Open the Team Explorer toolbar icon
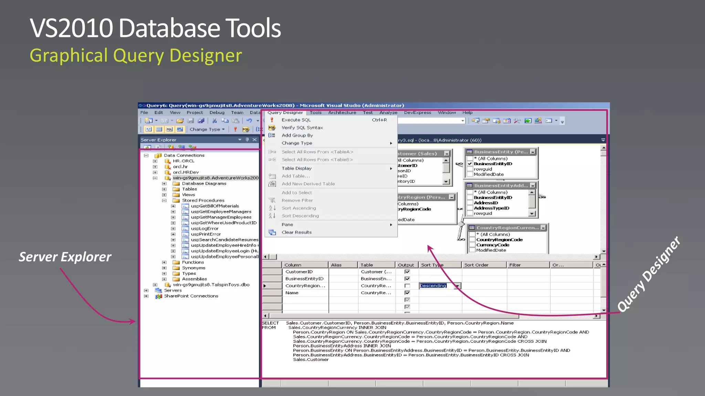705x396 pixels. [496, 121]
